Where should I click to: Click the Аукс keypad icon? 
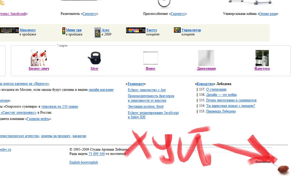tap(98, 33)
